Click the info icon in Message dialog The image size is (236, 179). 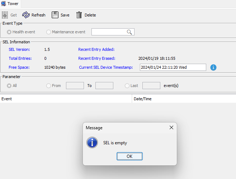(92, 142)
